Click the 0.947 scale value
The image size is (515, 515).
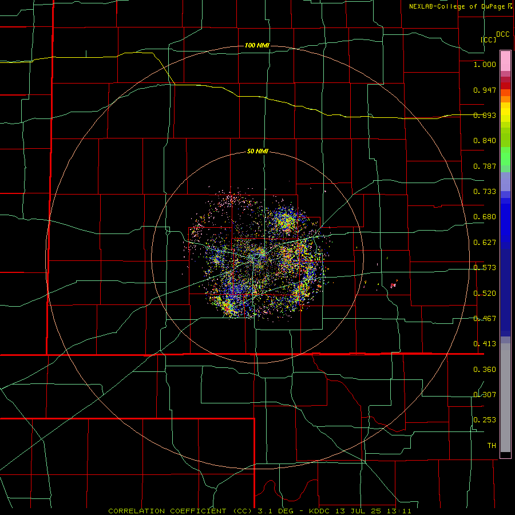pos(485,90)
